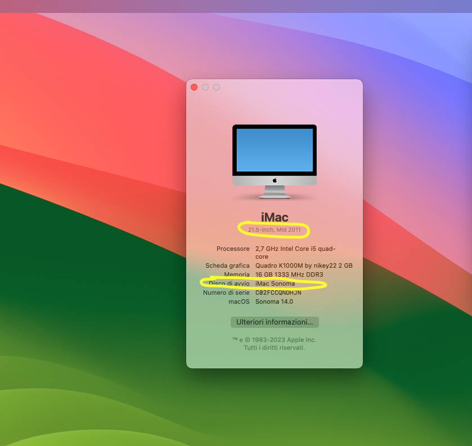Click the iMac computer image

[x=275, y=161]
